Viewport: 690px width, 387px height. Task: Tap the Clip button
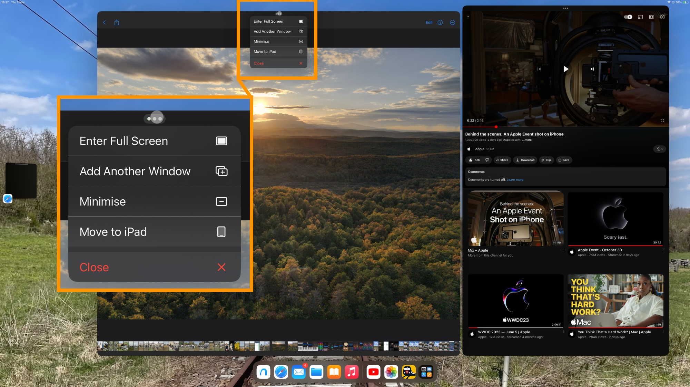coord(546,160)
